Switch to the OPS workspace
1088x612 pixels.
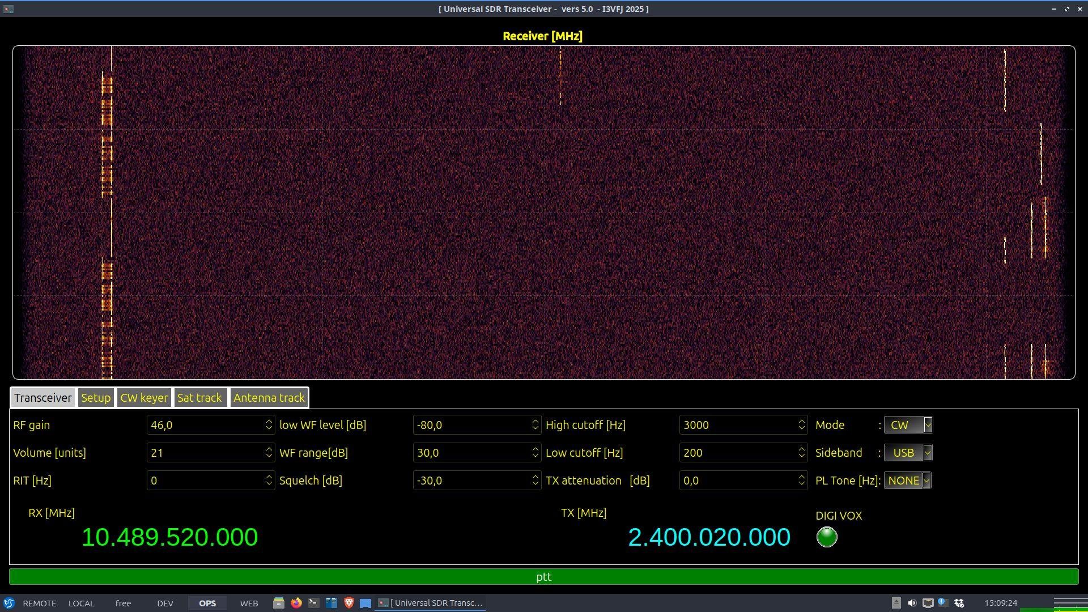pos(207,603)
